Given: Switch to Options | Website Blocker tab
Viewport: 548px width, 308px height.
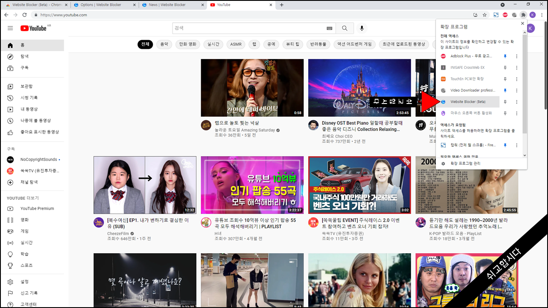Looking at the screenshot, I should 104,5.
